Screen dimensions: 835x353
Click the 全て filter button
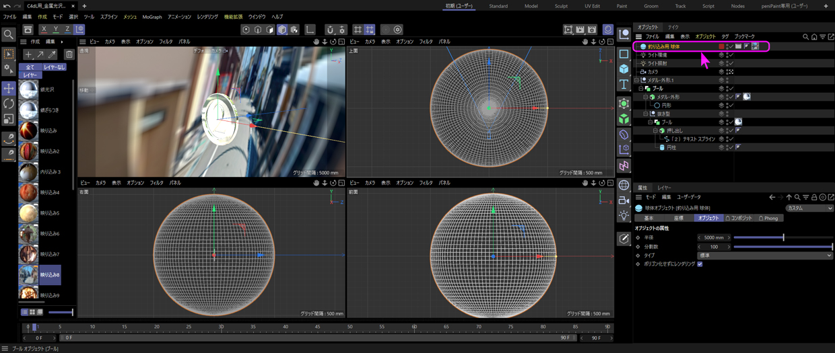[x=30, y=67]
